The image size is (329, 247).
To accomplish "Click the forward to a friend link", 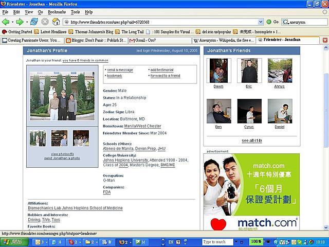I will pos(165,76).
